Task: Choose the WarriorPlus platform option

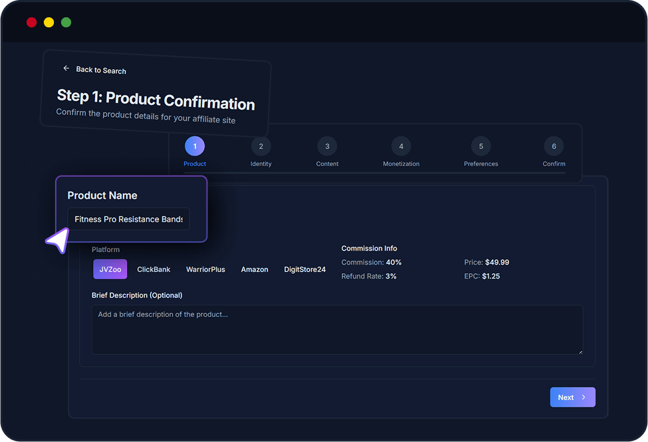Action: tap(205, 269)
